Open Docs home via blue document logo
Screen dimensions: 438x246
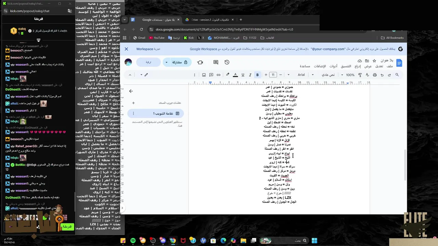pos(399,63)
